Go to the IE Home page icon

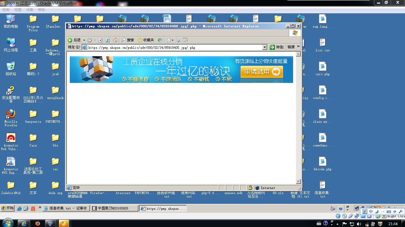pyautogui.click(x=115, y=40)
